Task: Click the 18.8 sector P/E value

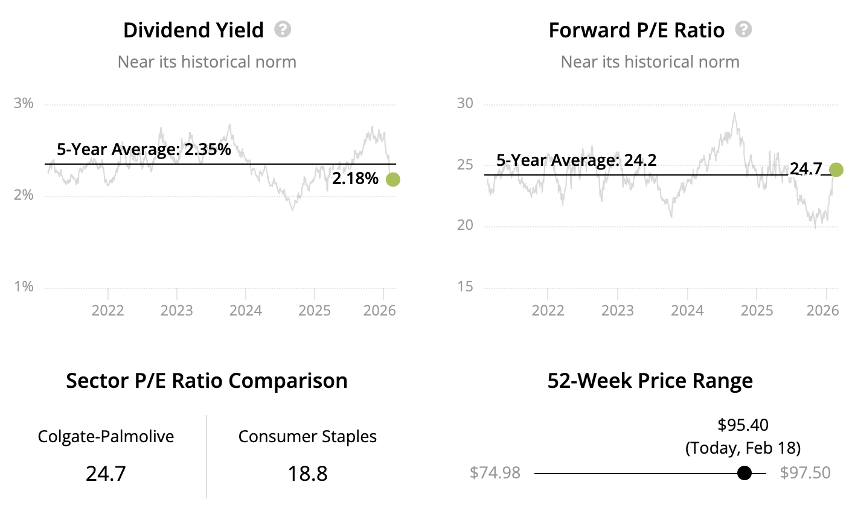Action: (x=307, y=474)
